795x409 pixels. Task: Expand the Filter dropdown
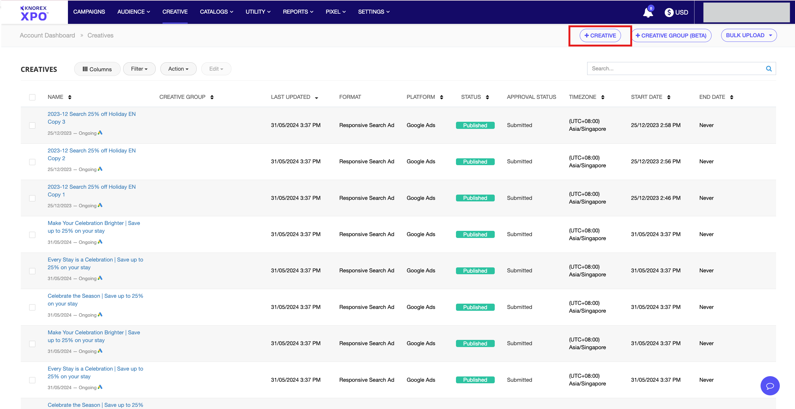139,69
